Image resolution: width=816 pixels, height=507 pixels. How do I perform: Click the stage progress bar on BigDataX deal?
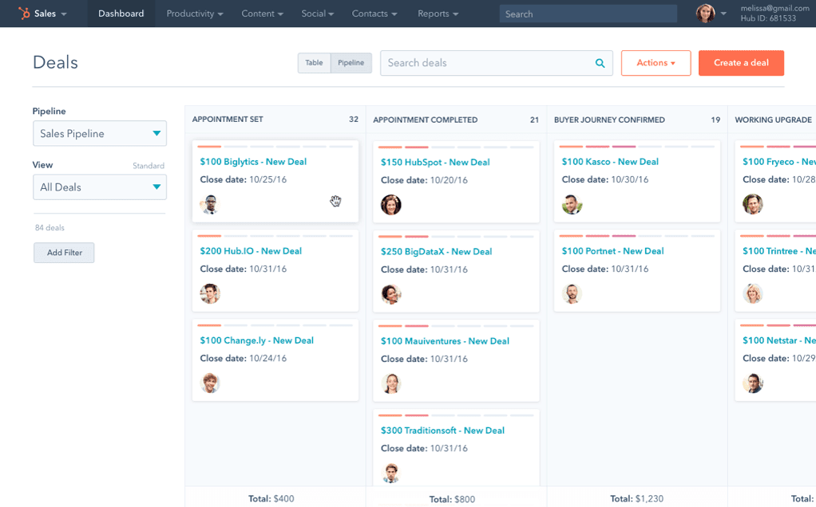456,236
